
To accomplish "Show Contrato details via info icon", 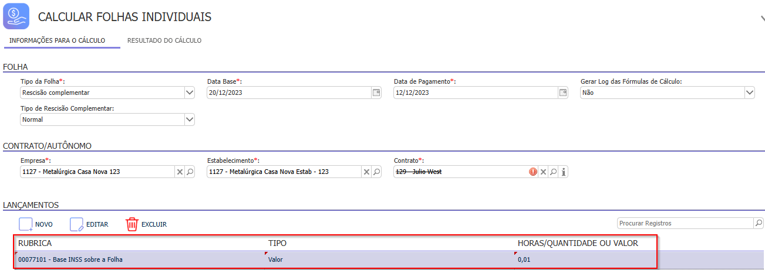I will 564,172.
